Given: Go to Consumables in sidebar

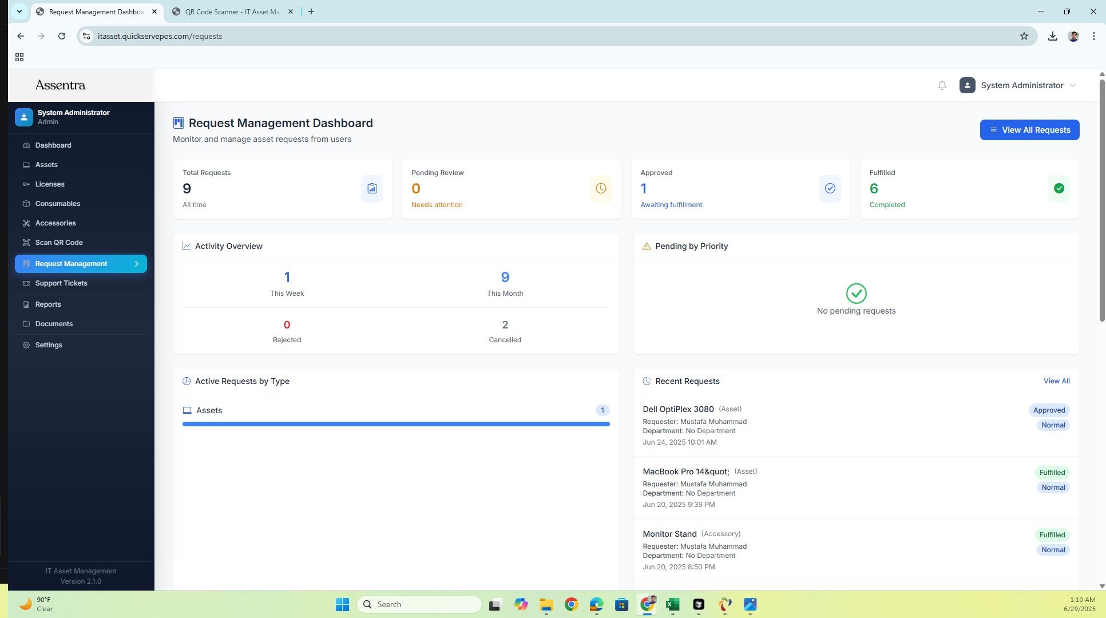Looking at the screenshot, I should click(57, 204).
